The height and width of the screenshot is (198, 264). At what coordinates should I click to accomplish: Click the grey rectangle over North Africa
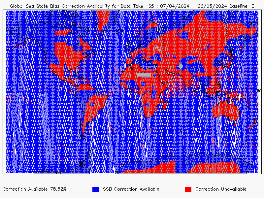[x=144, y=75]
